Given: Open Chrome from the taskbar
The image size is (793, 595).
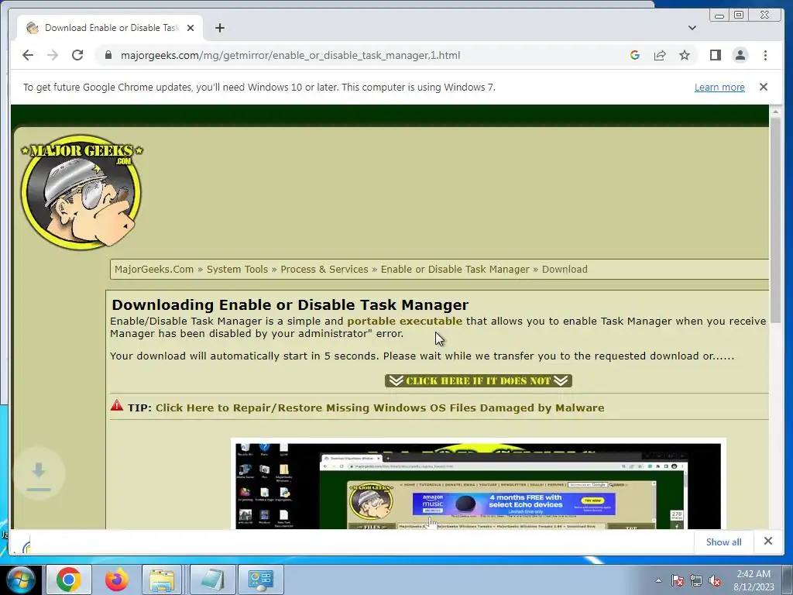Looking at the screenshot, I should click(x=69, y=580).
